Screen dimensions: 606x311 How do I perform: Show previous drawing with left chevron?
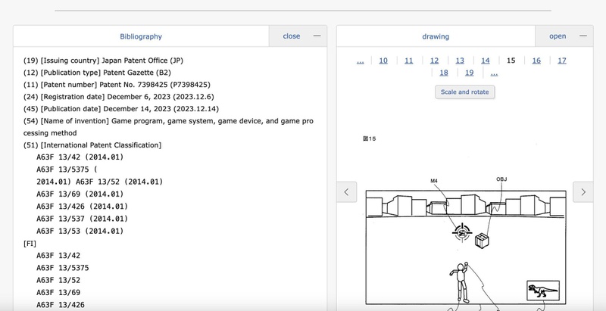click(346, 191)
